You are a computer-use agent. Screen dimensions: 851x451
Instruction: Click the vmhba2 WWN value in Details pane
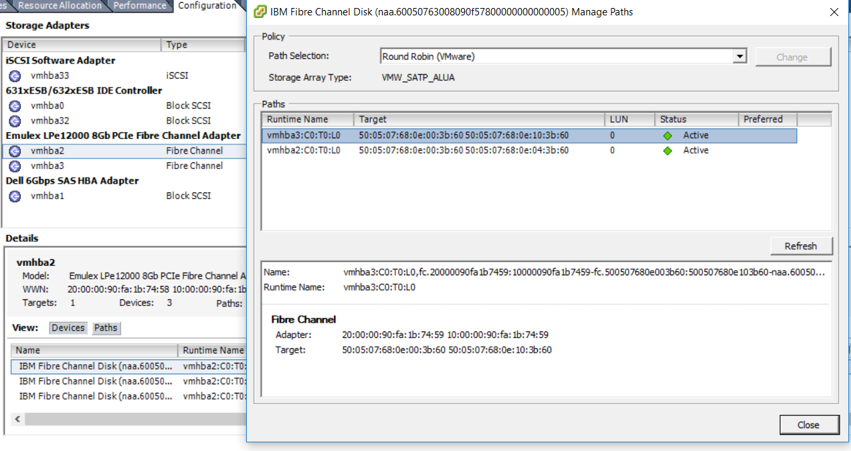pyautogui.click(x=157, y=289)
